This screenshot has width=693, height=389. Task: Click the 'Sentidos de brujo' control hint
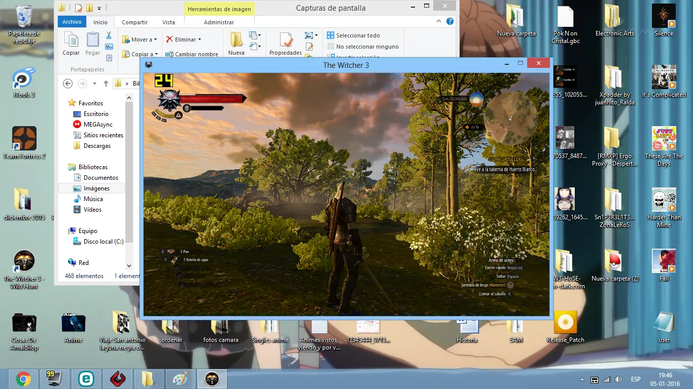coord(487,285)
